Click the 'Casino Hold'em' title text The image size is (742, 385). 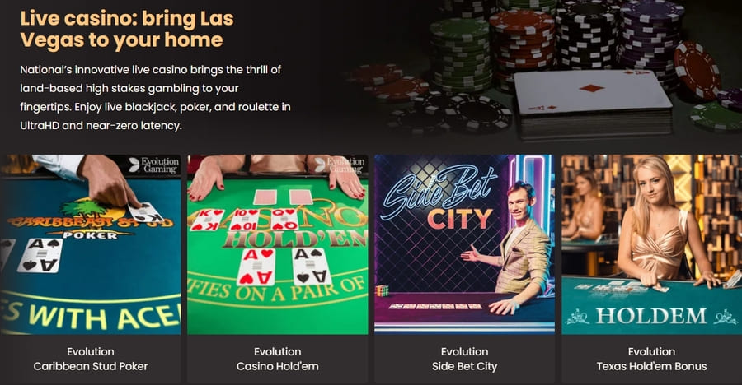point(277,366)
